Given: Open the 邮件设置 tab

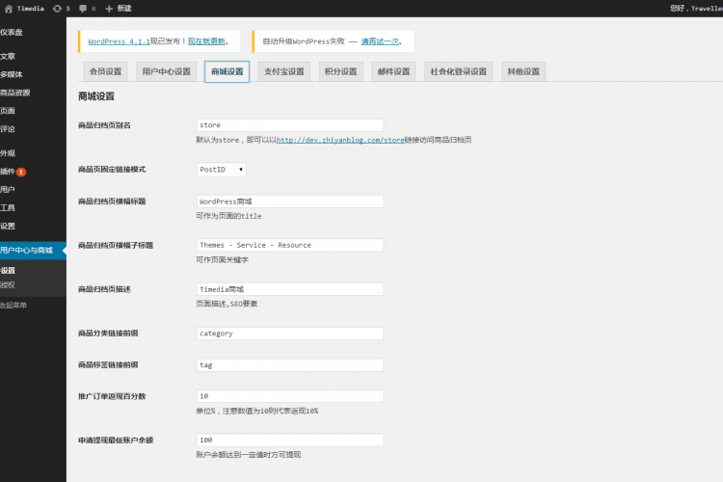Looking at the screenshot, I should point(393,71).
